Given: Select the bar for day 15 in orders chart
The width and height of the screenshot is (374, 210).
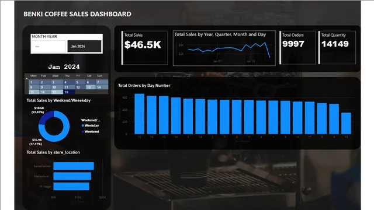Looking at the screenshot, I should 139,114.
